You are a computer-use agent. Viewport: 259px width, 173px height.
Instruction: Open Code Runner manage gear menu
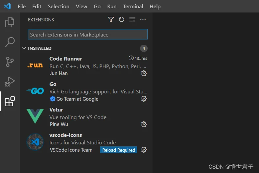click(x=144, y=73)
